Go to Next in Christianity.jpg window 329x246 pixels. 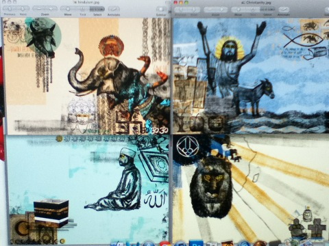(x=194, y=10)
